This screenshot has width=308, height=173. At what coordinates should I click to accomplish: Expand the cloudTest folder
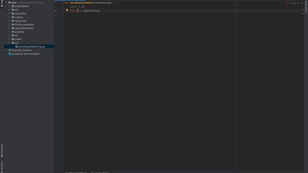point(9,13)
